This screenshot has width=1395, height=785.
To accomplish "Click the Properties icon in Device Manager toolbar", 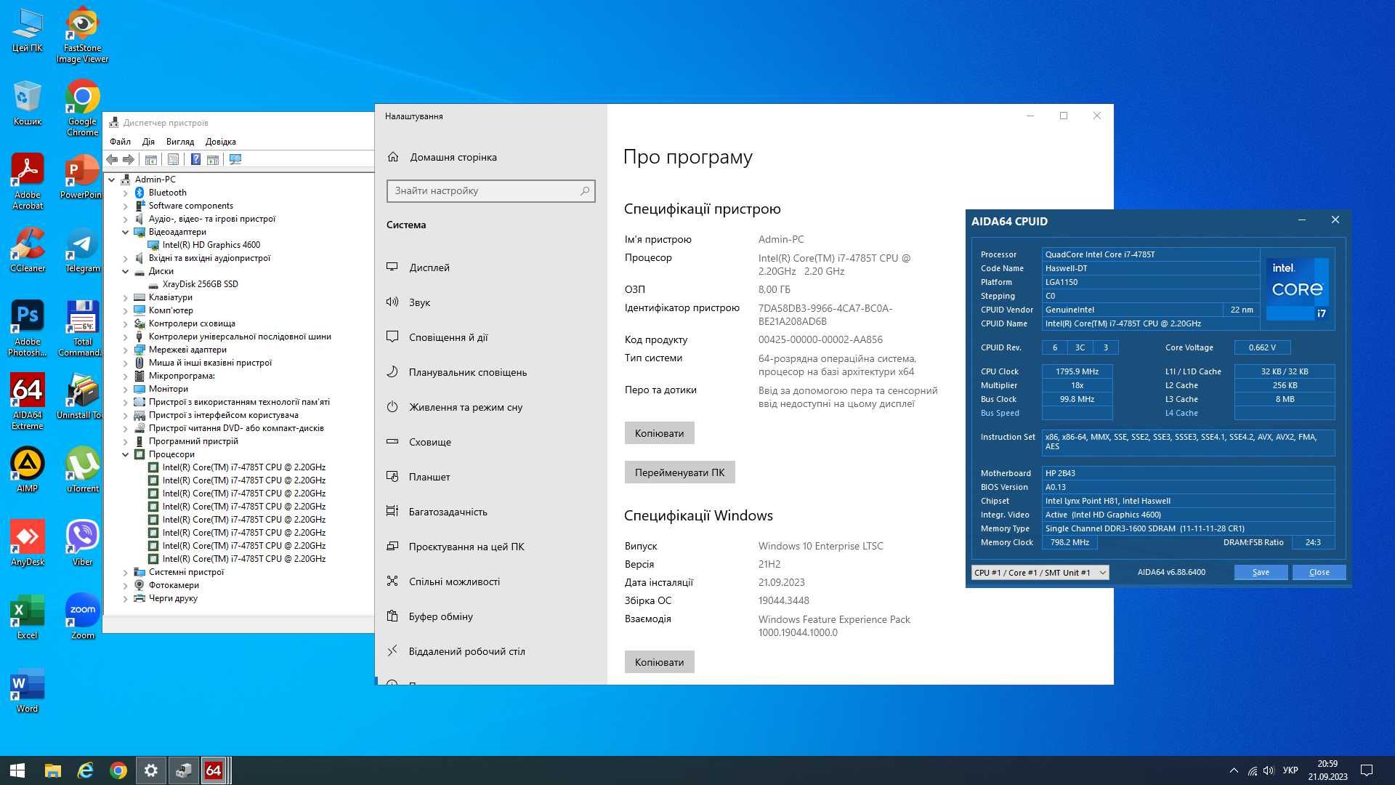I will pyautogui.click(x=173, y=159).
